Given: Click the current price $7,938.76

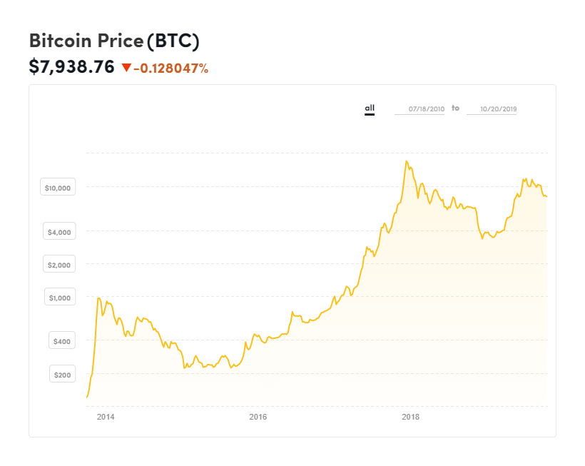Looking at the screenshot, I should (71, 67).
